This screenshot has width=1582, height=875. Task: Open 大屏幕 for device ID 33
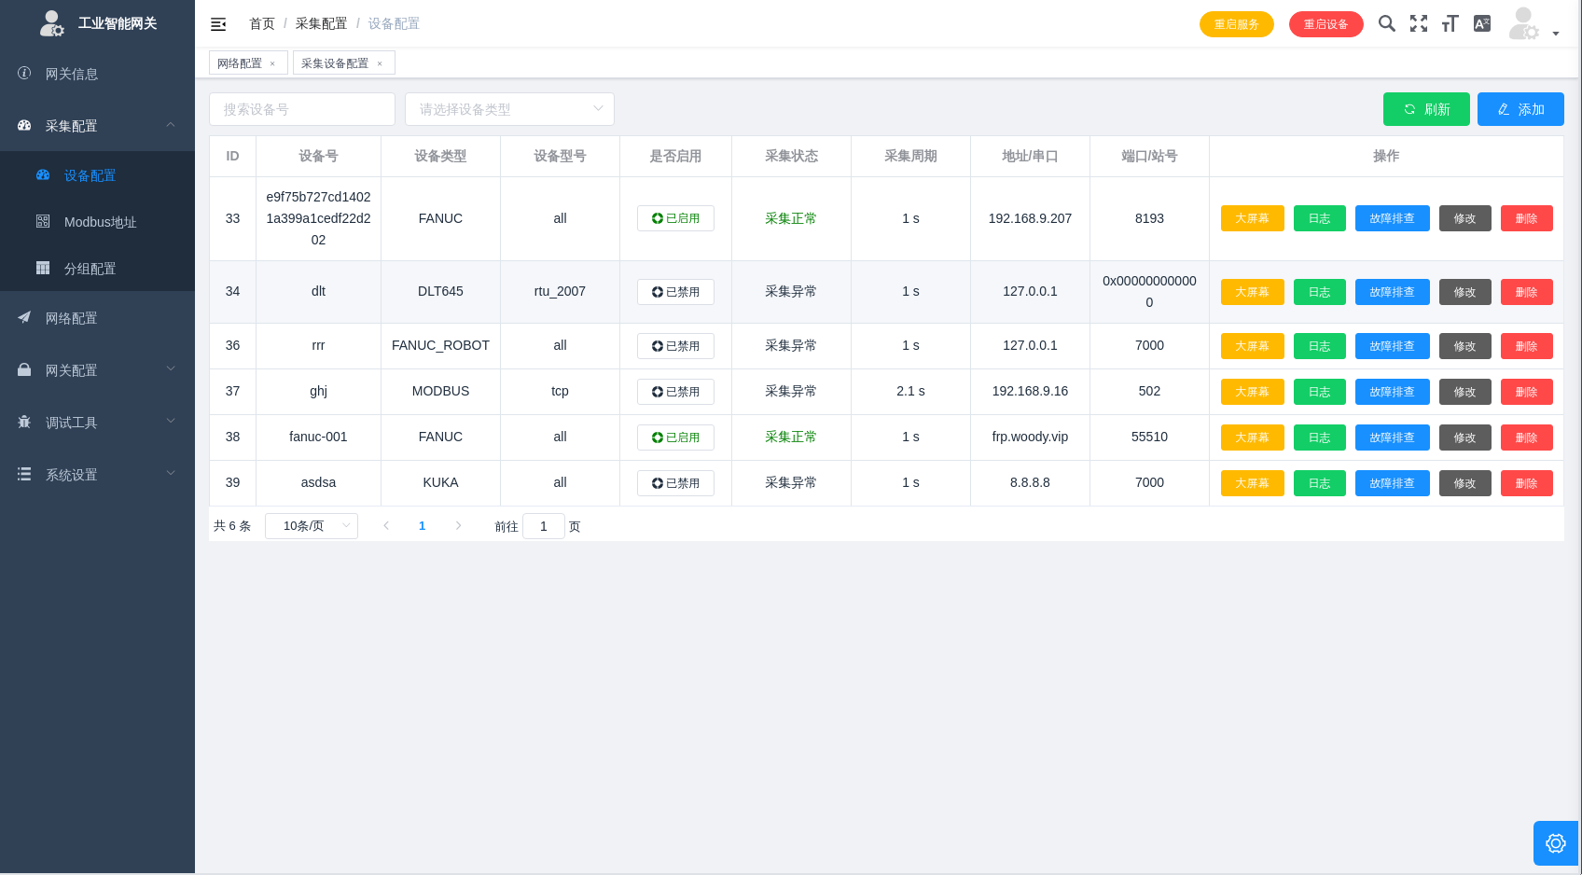click(1253, 218)
